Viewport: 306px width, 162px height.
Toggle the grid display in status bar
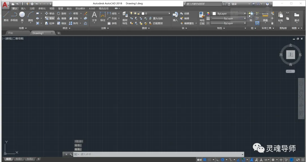coord(205,160)
